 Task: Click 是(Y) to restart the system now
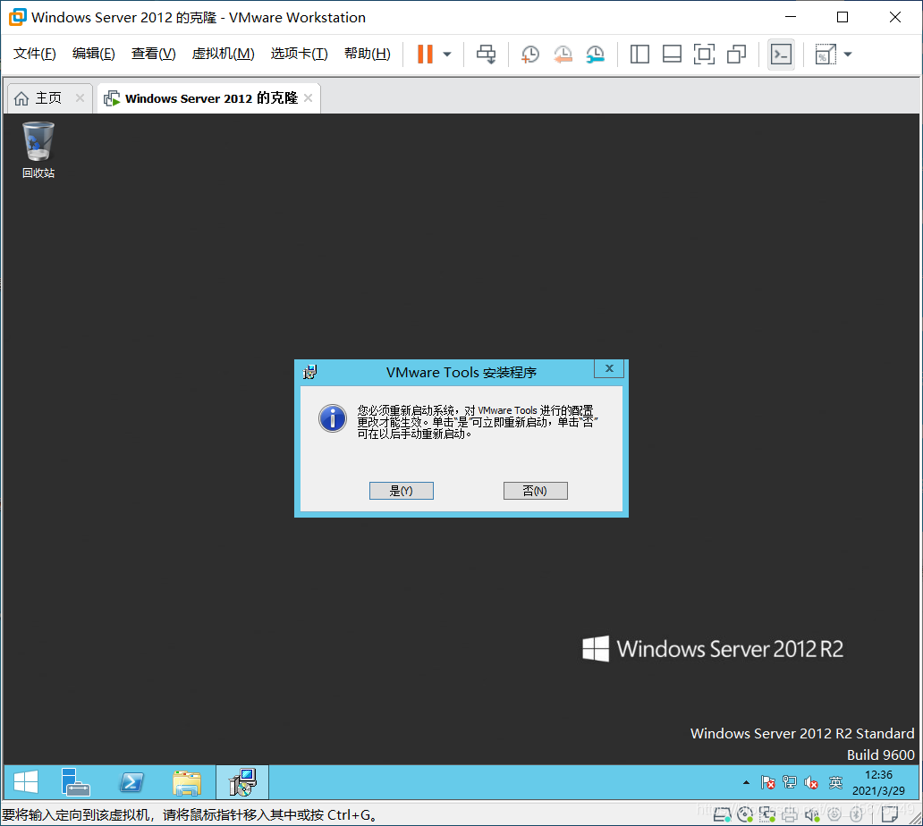401,490
